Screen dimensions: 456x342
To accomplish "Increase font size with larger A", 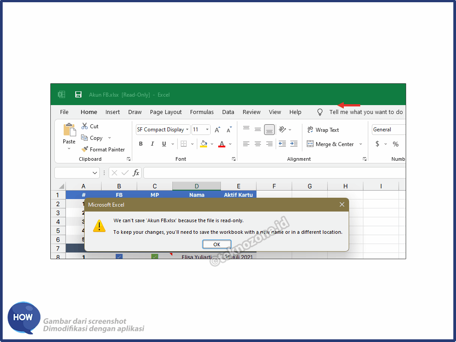I will [x=217, y=130].
